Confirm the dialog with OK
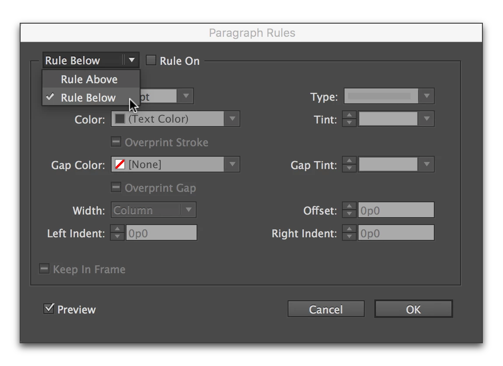 pyautogui.click(x=413, y=309)
